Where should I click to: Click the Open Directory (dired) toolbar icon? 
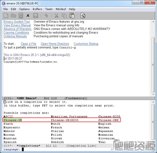(21, 16)
